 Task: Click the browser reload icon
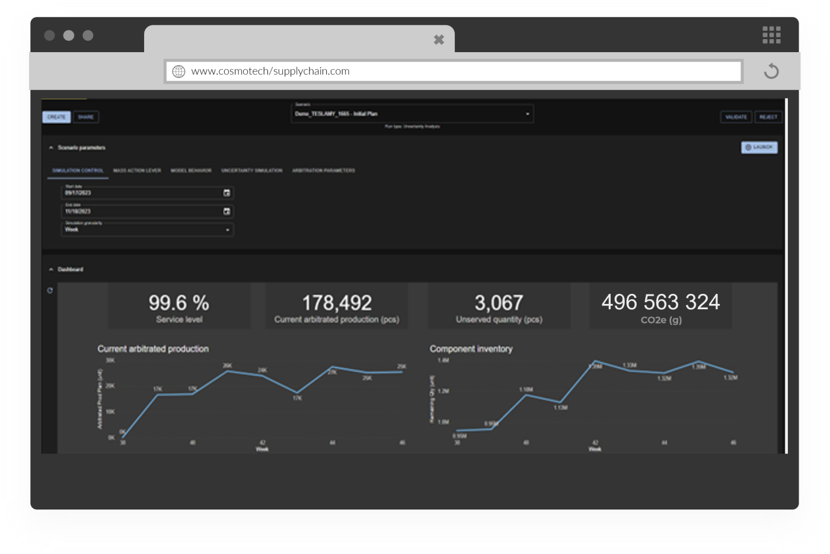(771, 72)
